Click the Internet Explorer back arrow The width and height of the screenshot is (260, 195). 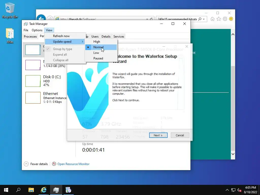pos(41,18)
